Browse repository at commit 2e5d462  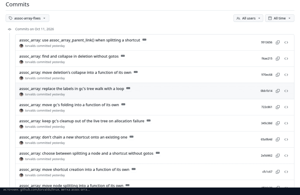point(286,155)
